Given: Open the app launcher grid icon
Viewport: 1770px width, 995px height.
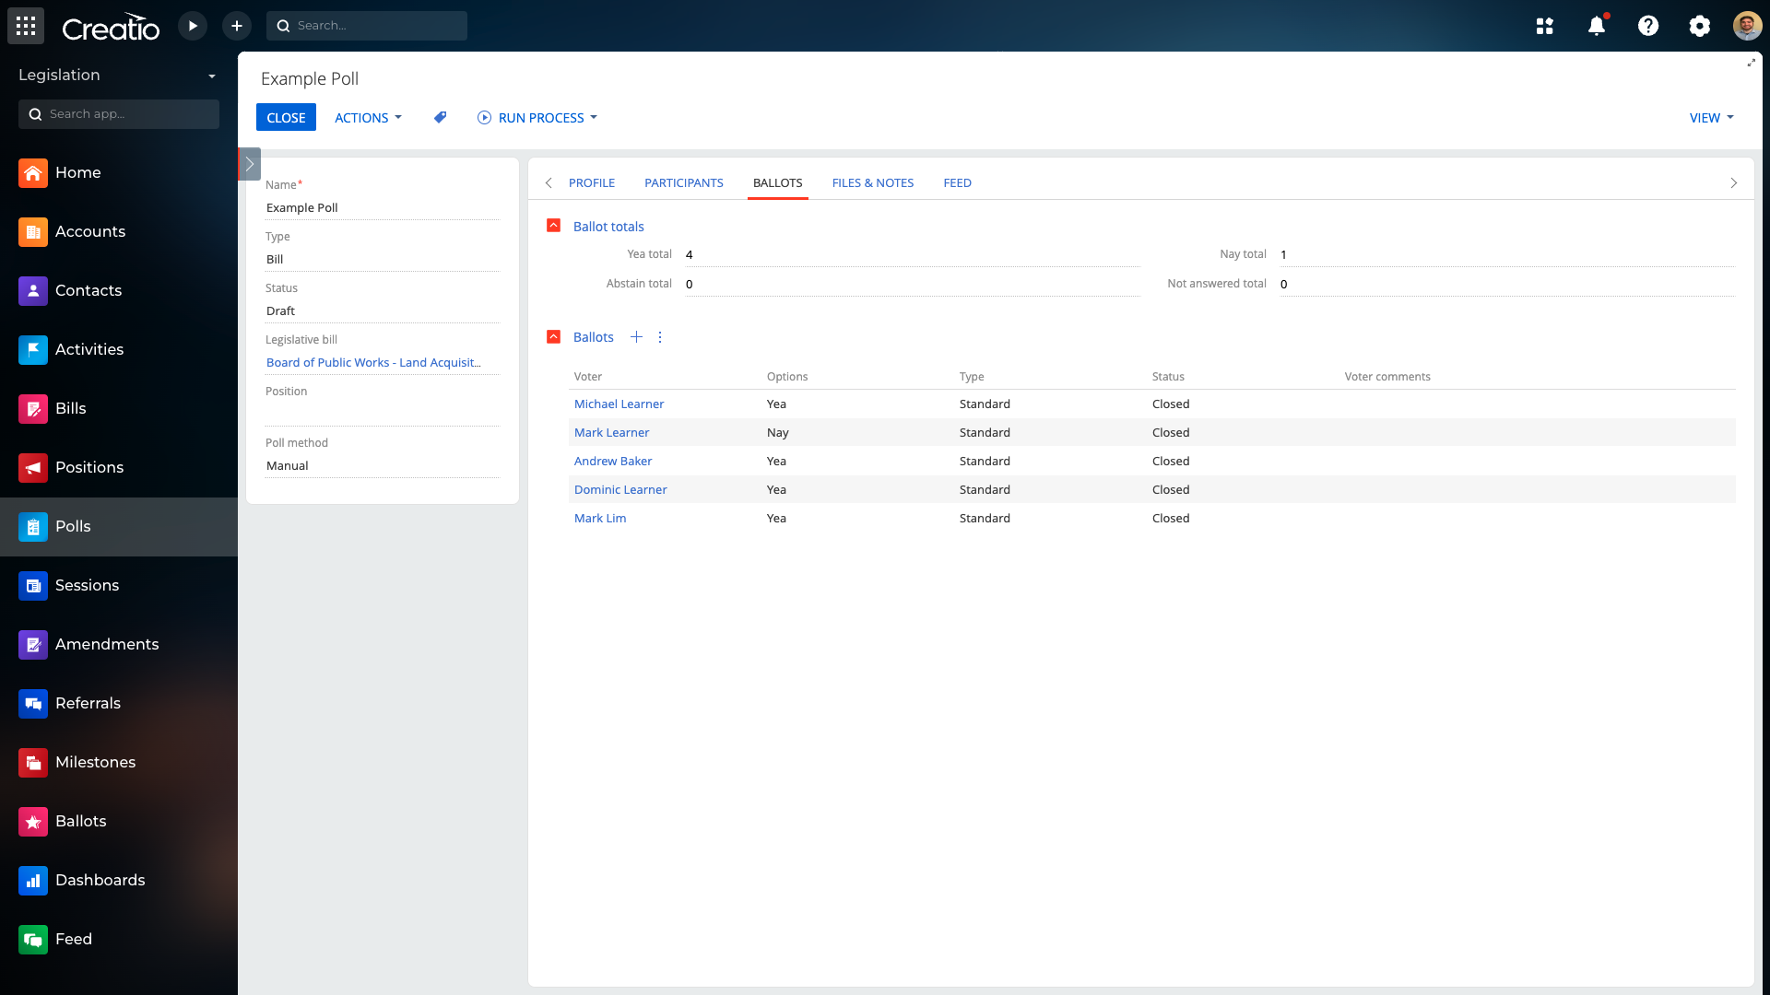Looking at the screenshot, I should point(26,26).
